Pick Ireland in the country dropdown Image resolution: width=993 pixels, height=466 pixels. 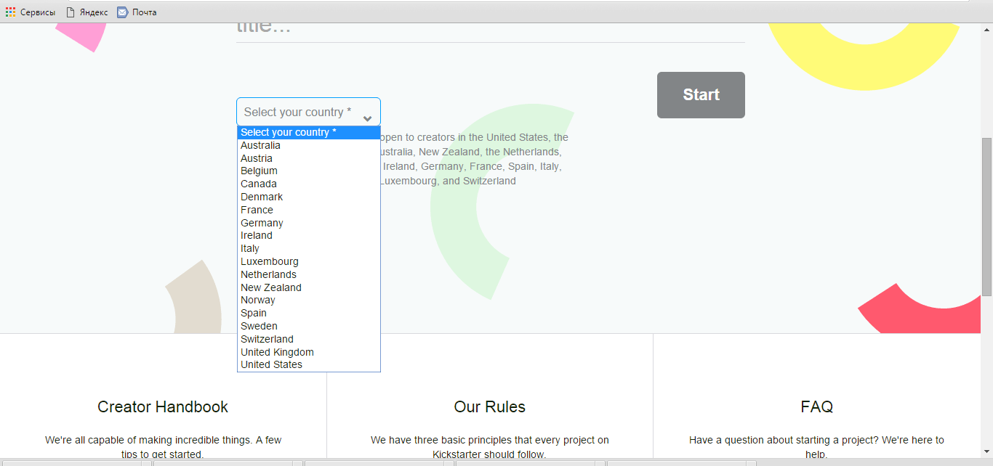pyautogui.click(x=308, y=235)
